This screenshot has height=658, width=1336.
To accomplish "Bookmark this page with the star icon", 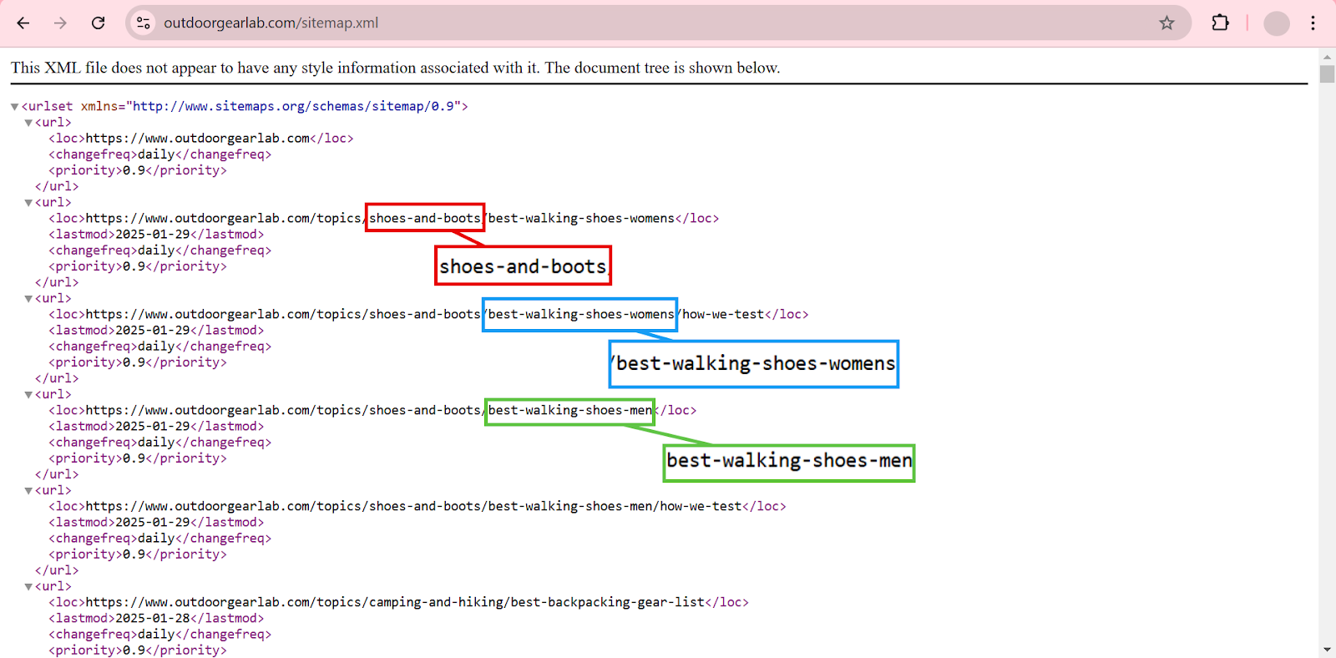I will (1166, 23).
